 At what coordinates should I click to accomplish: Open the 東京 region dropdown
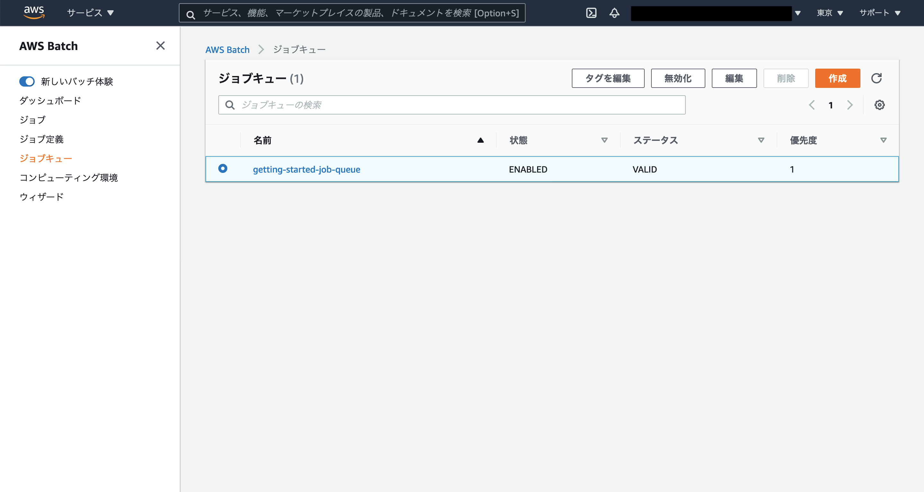click(830, 13)
